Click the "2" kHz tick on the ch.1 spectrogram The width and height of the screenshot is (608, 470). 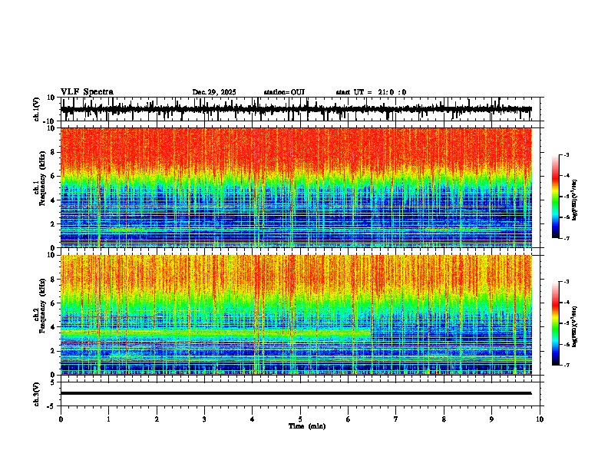coord(54,223)
